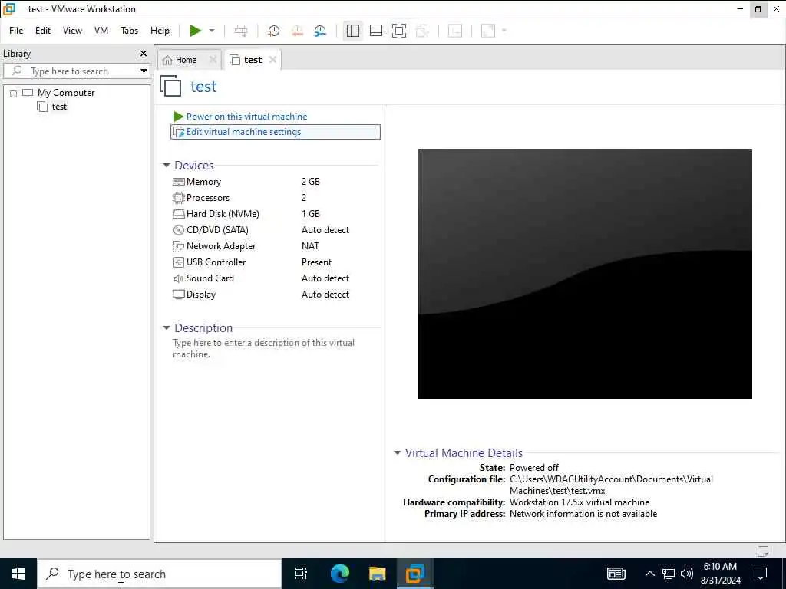Click the Revert to snapshot toolbar icon
Image resolution: width=786 pixels, height=589 pixels.
pos(297,31)
